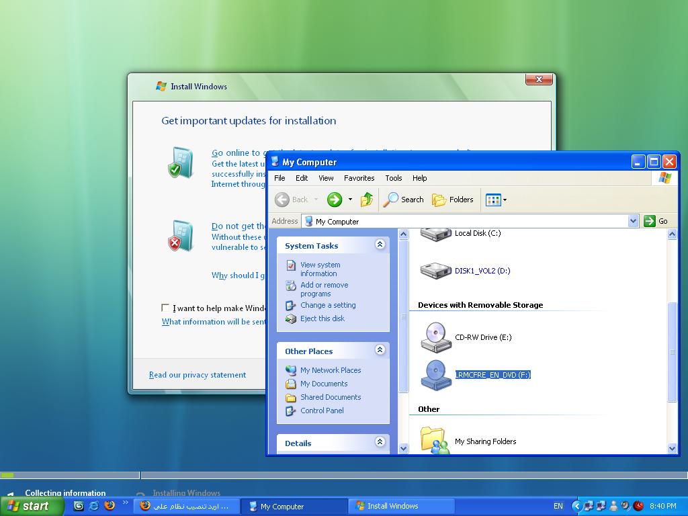Image resolution: width=688 pixels, height=516 pixels.
Task: Click the Start button
Action: pos(32,507)
